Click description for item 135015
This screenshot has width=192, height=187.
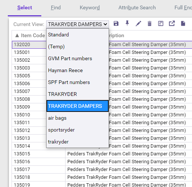coord(127,154)
